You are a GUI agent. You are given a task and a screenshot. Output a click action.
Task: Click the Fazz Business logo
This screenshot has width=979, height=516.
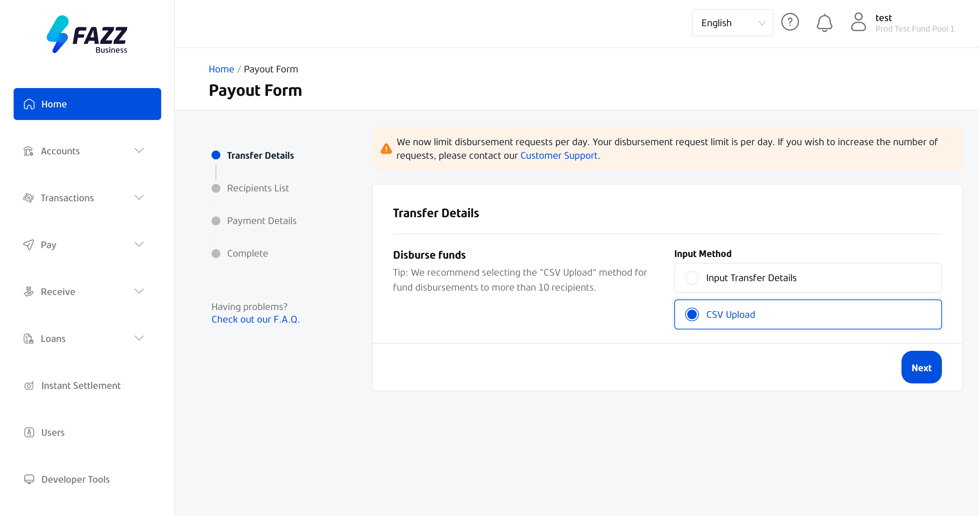[87, 34]
